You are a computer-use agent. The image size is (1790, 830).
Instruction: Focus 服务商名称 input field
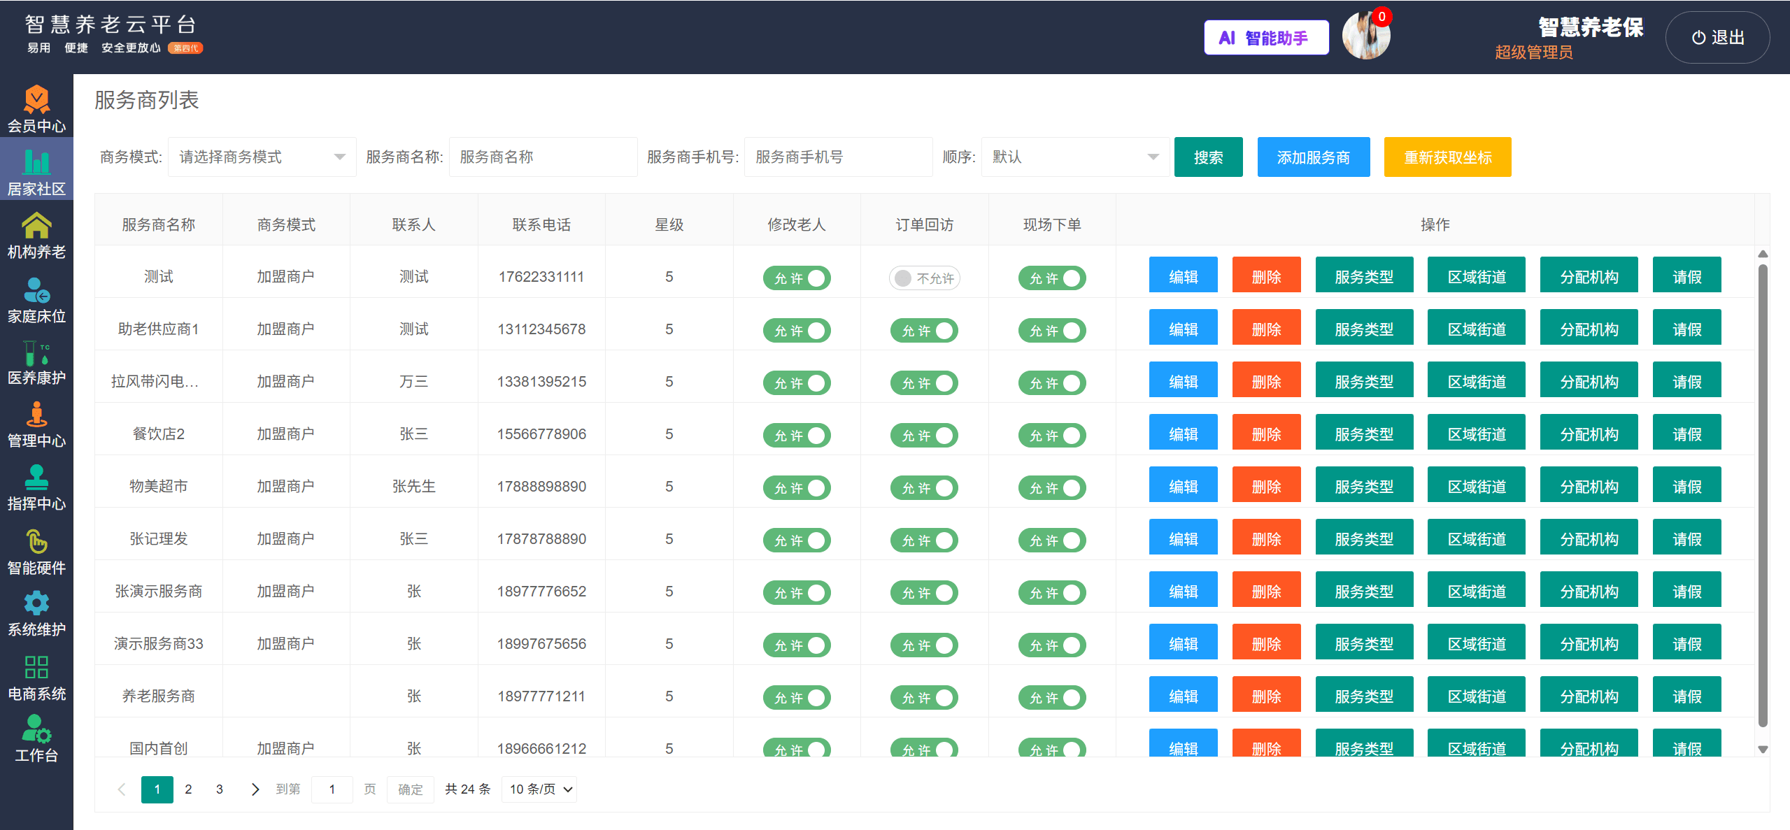(544, 157)
